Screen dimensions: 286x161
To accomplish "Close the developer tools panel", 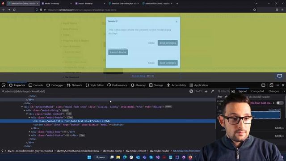I will click(x=283, y=85).
